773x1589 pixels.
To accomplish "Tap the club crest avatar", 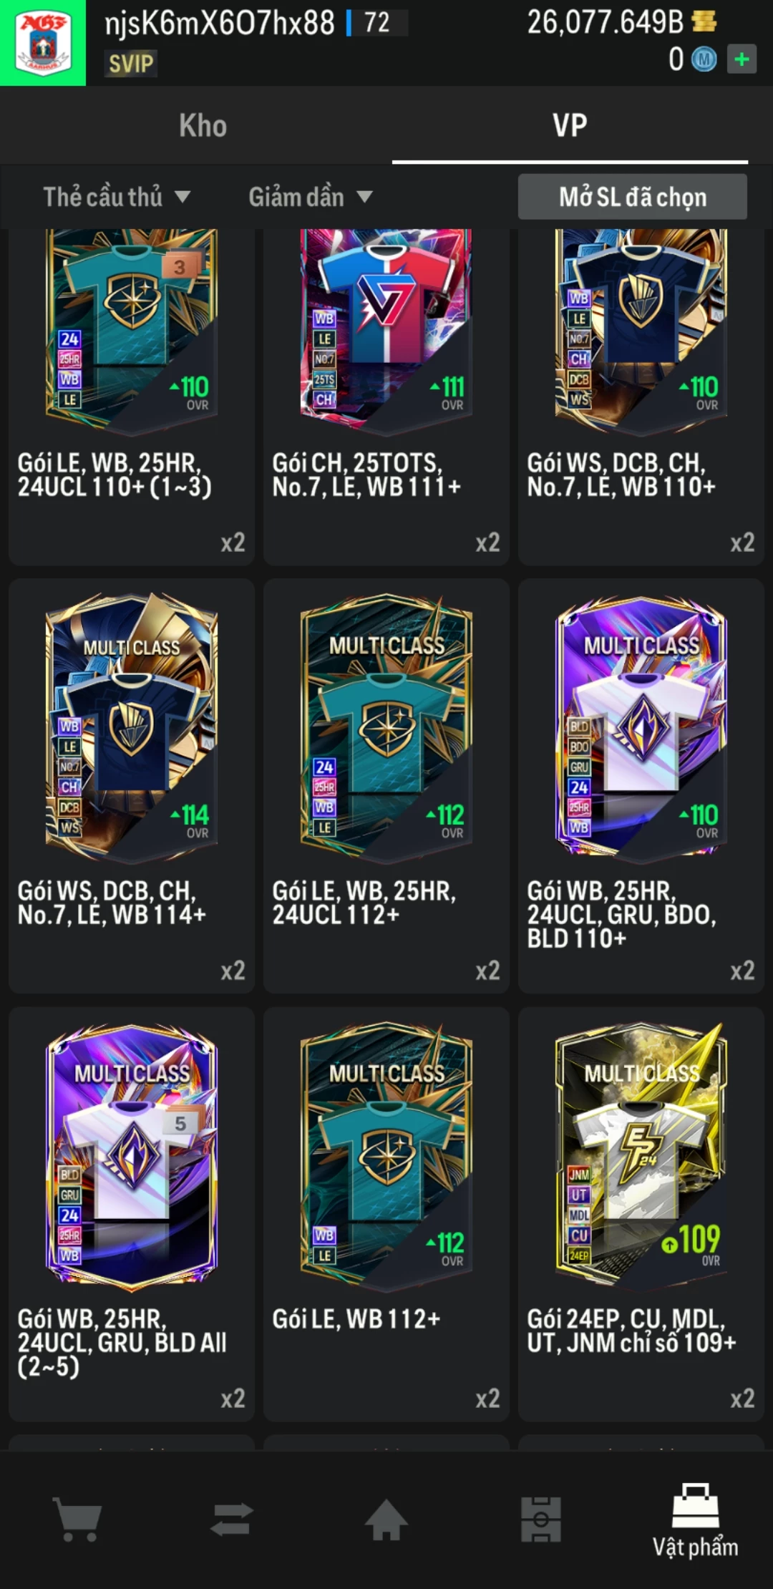I will pos(43,43).
